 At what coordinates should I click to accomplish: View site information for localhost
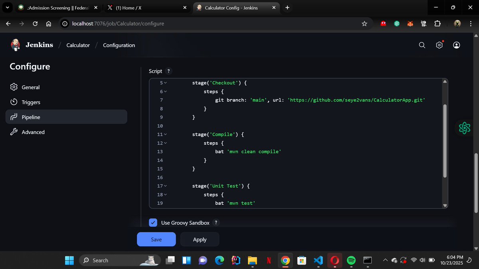[65, 24]
